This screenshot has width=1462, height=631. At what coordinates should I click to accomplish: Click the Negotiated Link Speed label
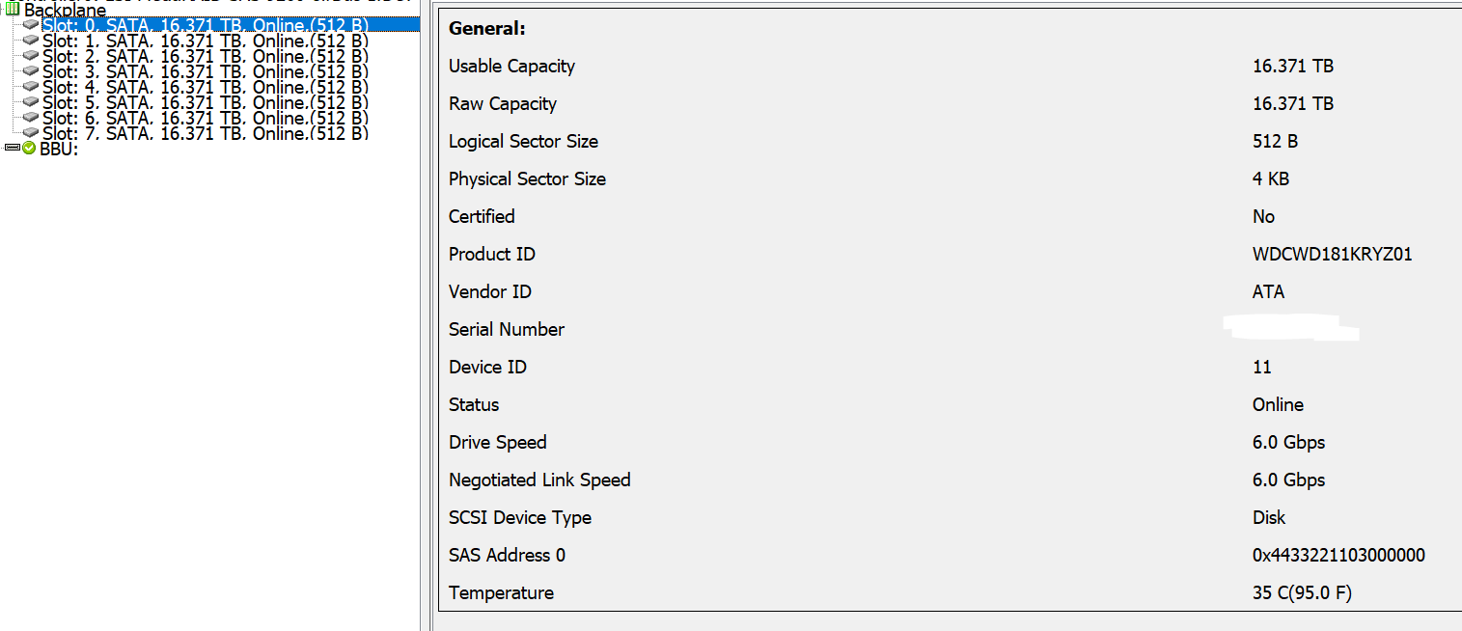tap(539, 480)
